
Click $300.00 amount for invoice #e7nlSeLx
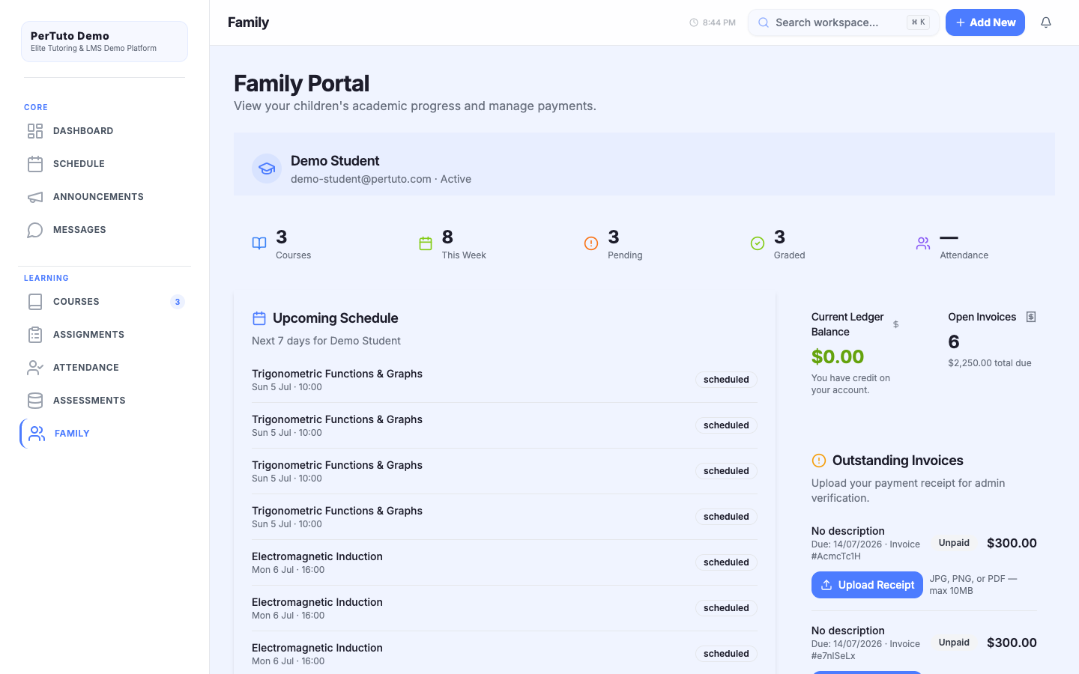[x=1012, y=643]
